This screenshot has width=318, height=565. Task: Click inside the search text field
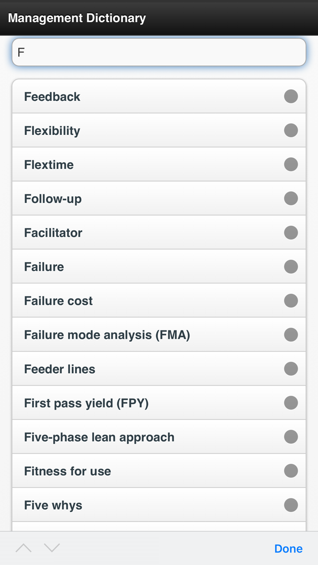(x=159, y=52)
